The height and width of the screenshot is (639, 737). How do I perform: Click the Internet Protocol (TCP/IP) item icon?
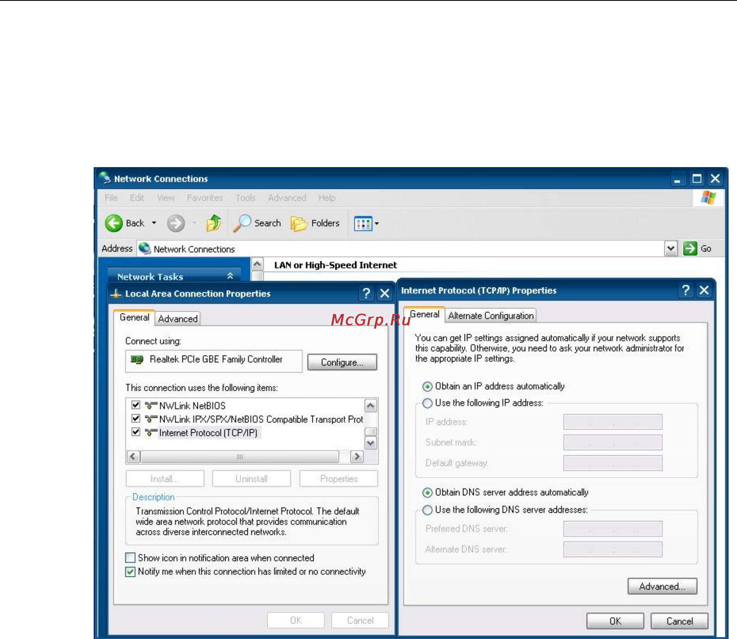pos(151,432)
